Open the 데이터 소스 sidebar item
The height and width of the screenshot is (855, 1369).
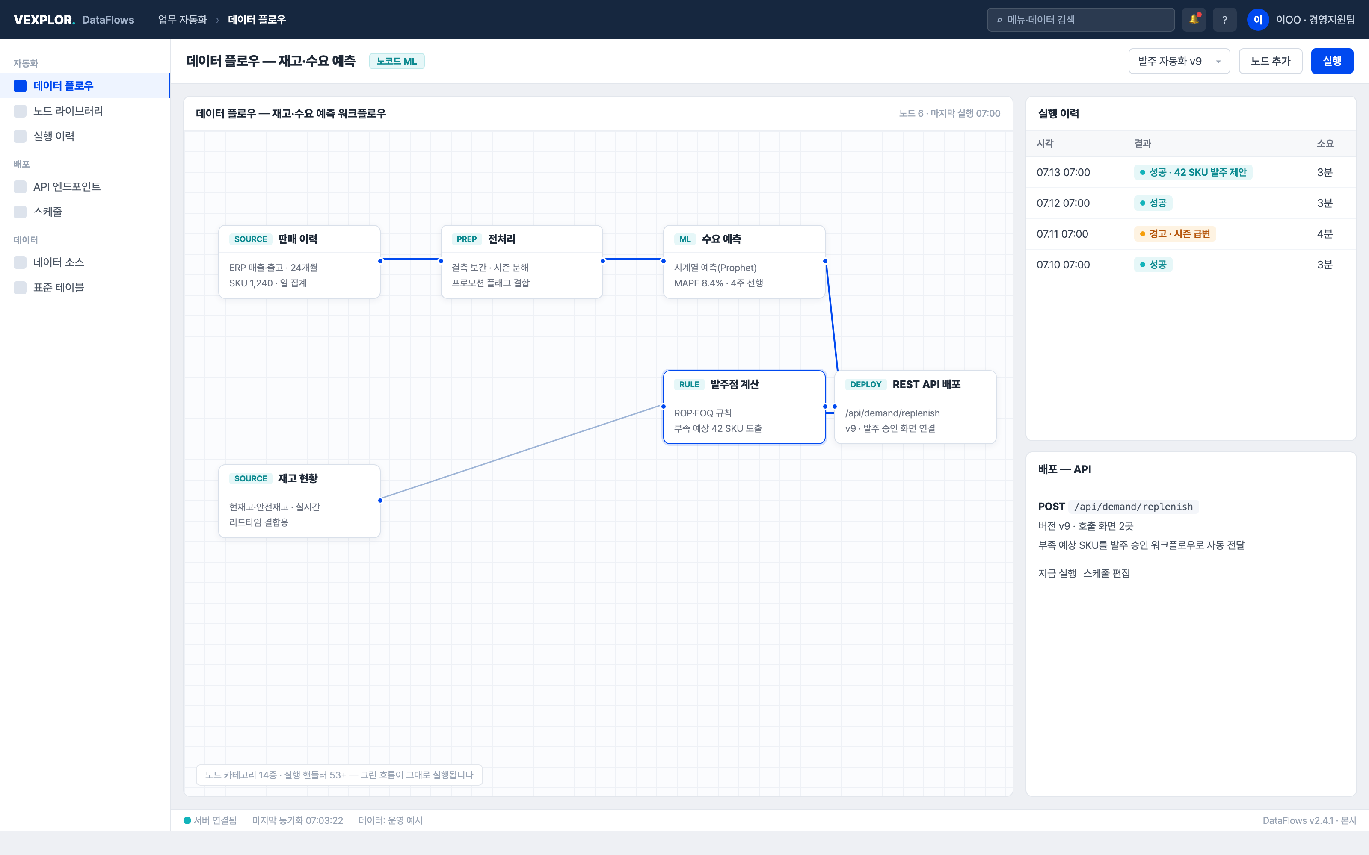85,262
